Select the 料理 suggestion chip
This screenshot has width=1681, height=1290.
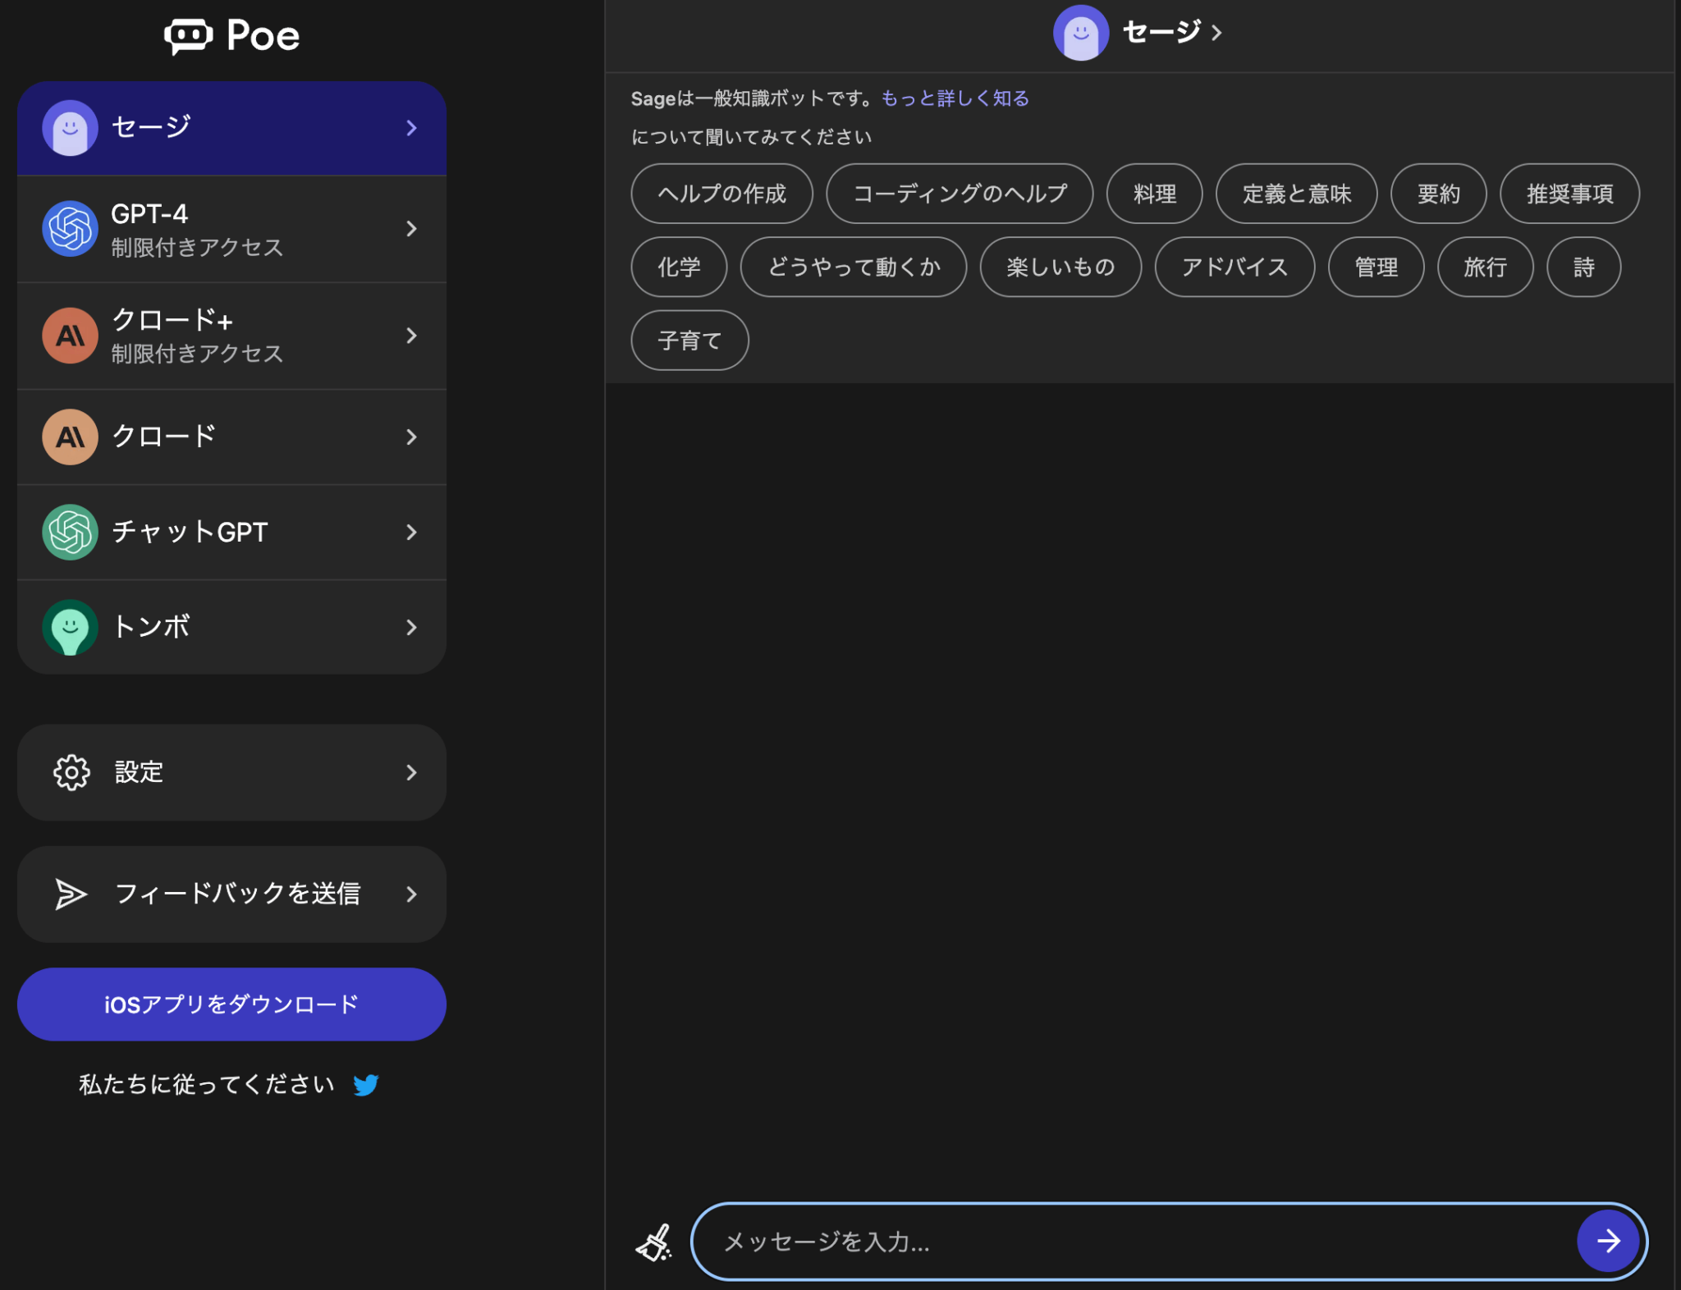tap(1153, 194)
